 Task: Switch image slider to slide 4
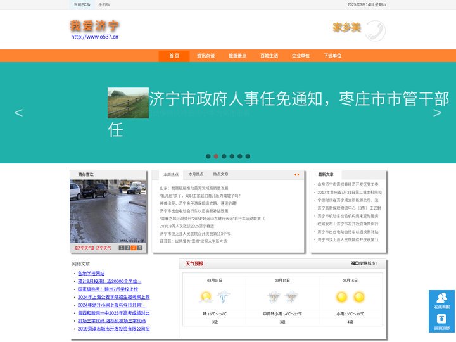[x=139, y=248]
